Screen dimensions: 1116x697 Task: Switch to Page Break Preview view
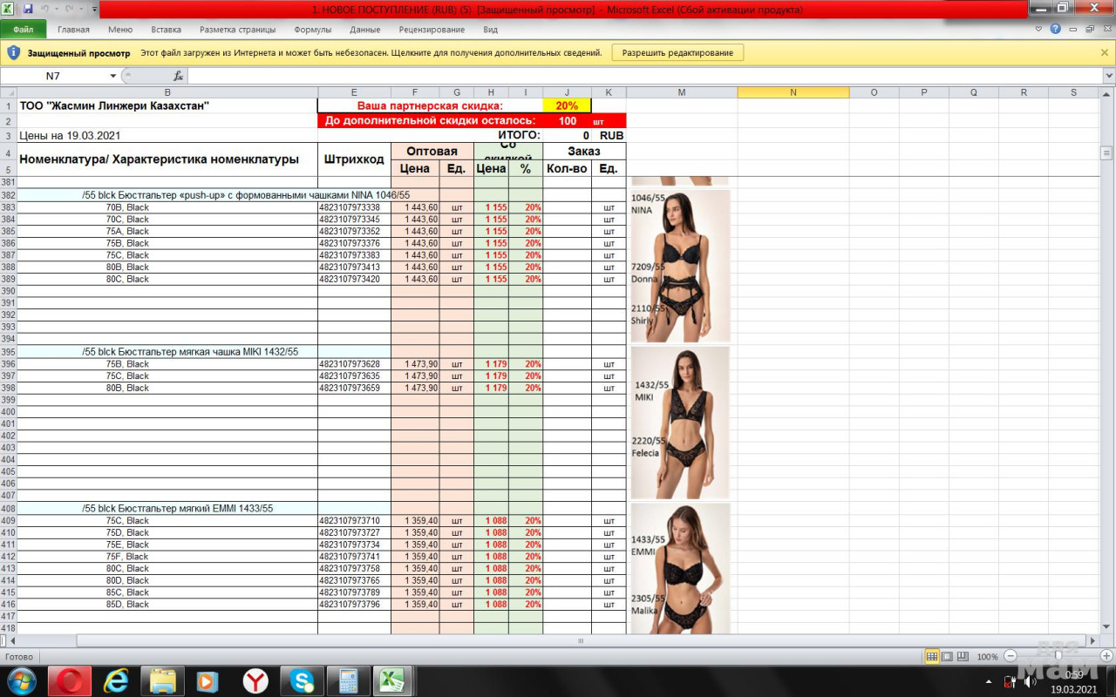tap(962, 657)
